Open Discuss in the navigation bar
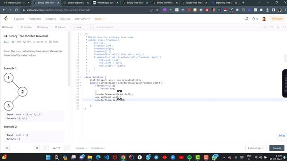The height and width of the screenshot is (161, 287). pyautogui.click(x=65, y=19)
